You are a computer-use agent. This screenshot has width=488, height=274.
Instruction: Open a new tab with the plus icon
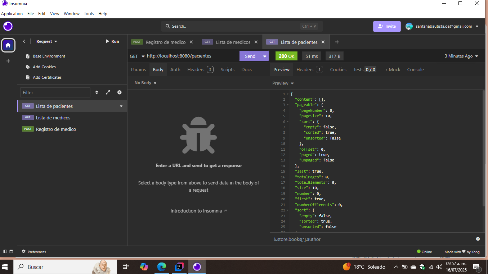(x=337, y=42)
